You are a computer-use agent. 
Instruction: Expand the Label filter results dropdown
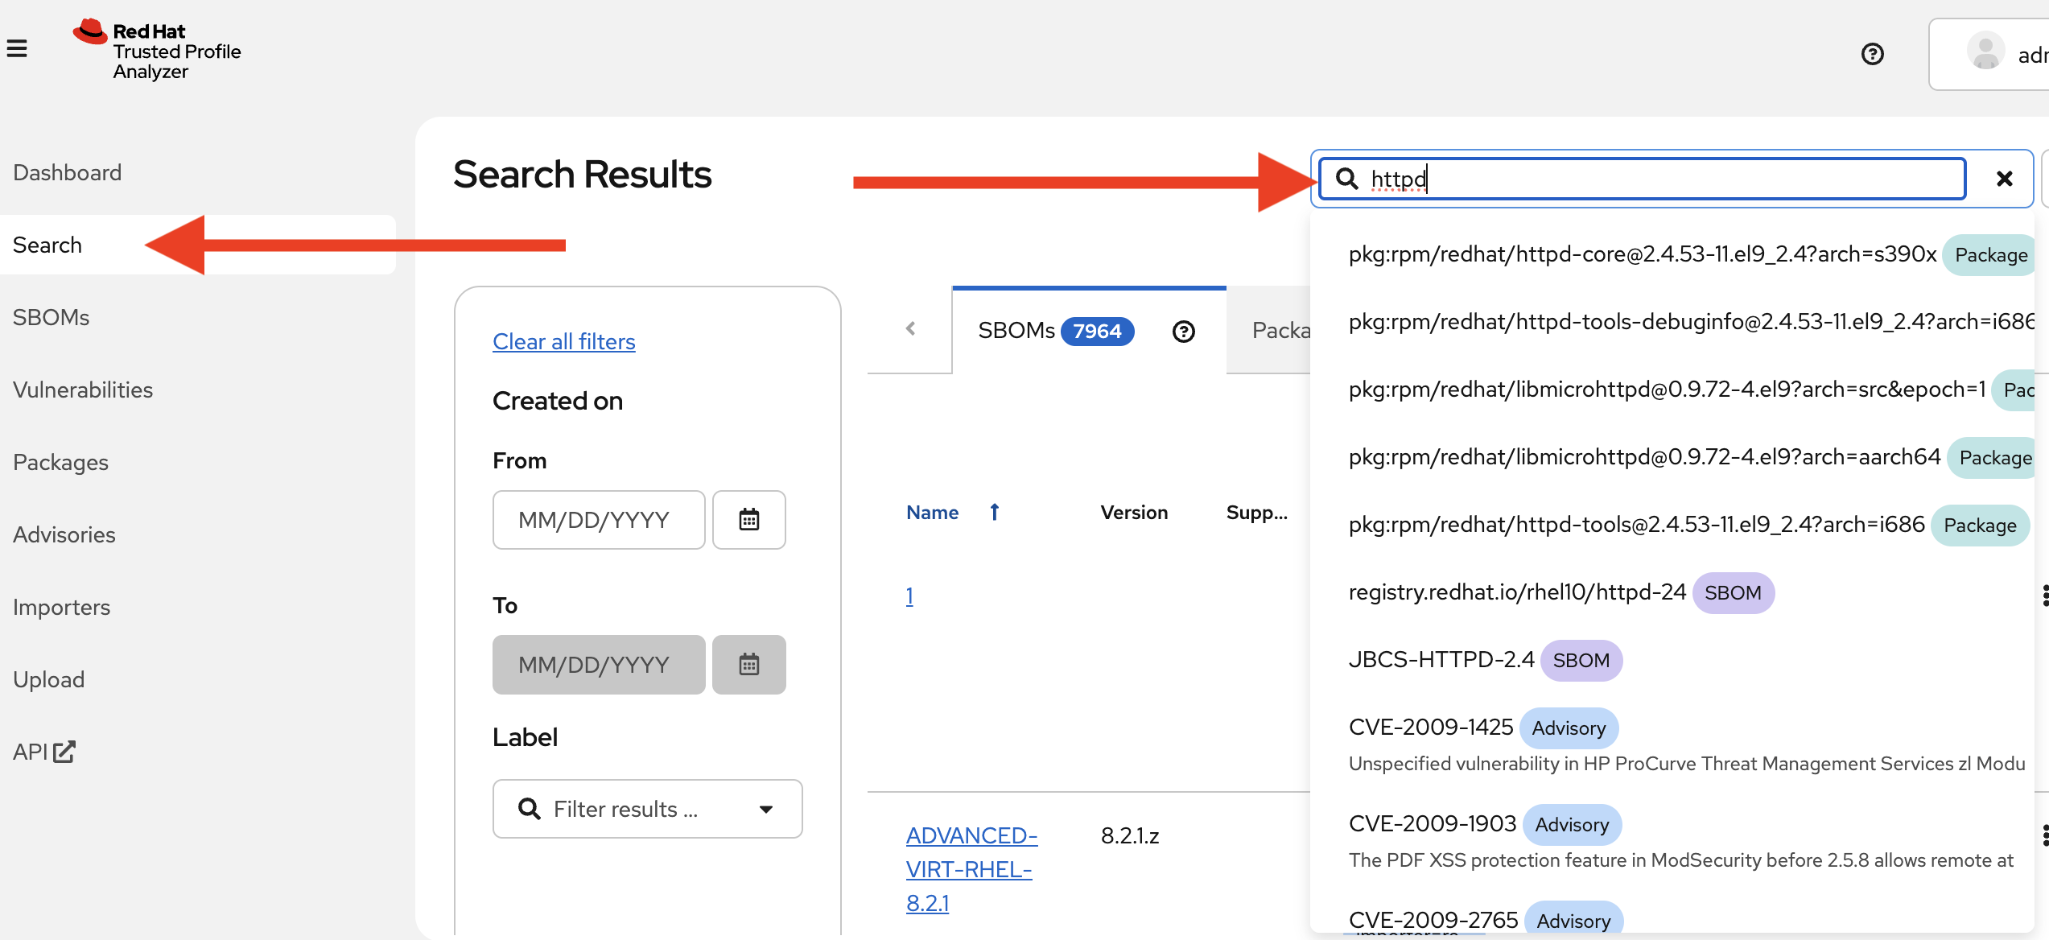[765, 809]
